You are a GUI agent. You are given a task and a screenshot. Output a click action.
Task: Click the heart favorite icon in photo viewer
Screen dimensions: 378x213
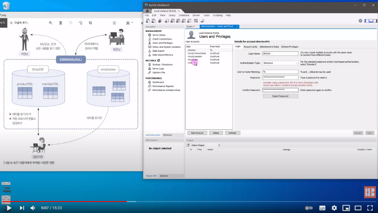point(71,23)
